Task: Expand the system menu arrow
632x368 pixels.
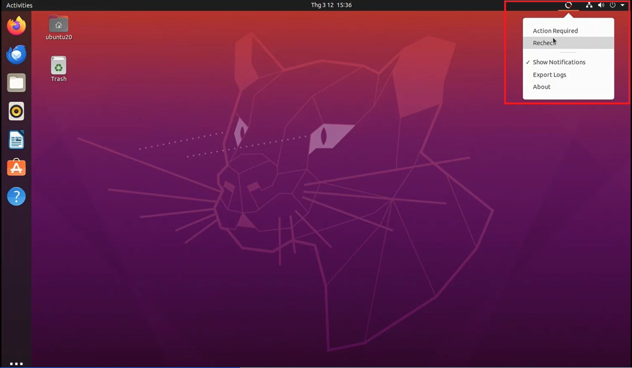Action: pyautogui.click(x=622, y=5)
